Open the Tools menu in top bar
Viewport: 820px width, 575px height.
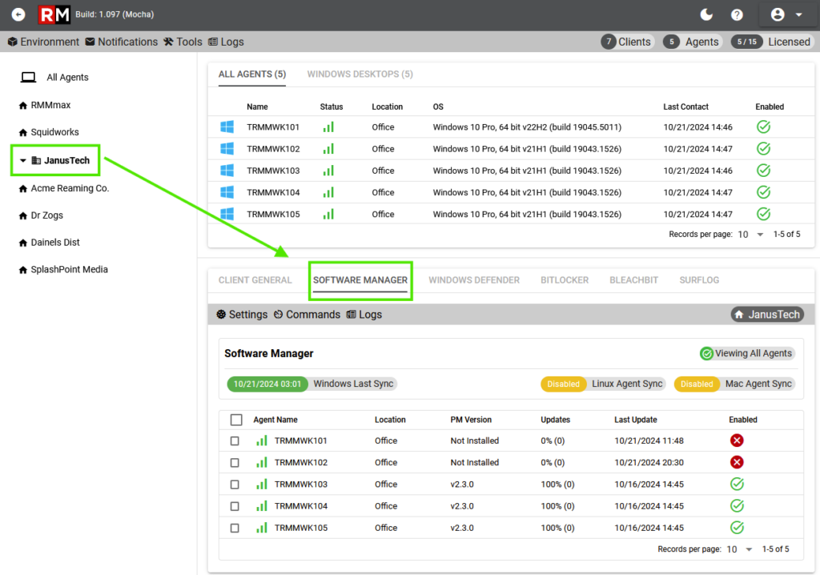point(183,42)
